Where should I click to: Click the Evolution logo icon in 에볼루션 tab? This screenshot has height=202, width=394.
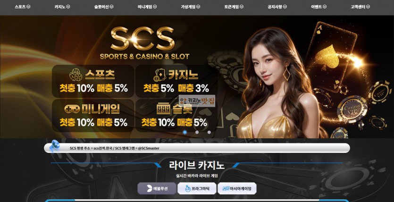pyautogui.click(x=149, y=188)
